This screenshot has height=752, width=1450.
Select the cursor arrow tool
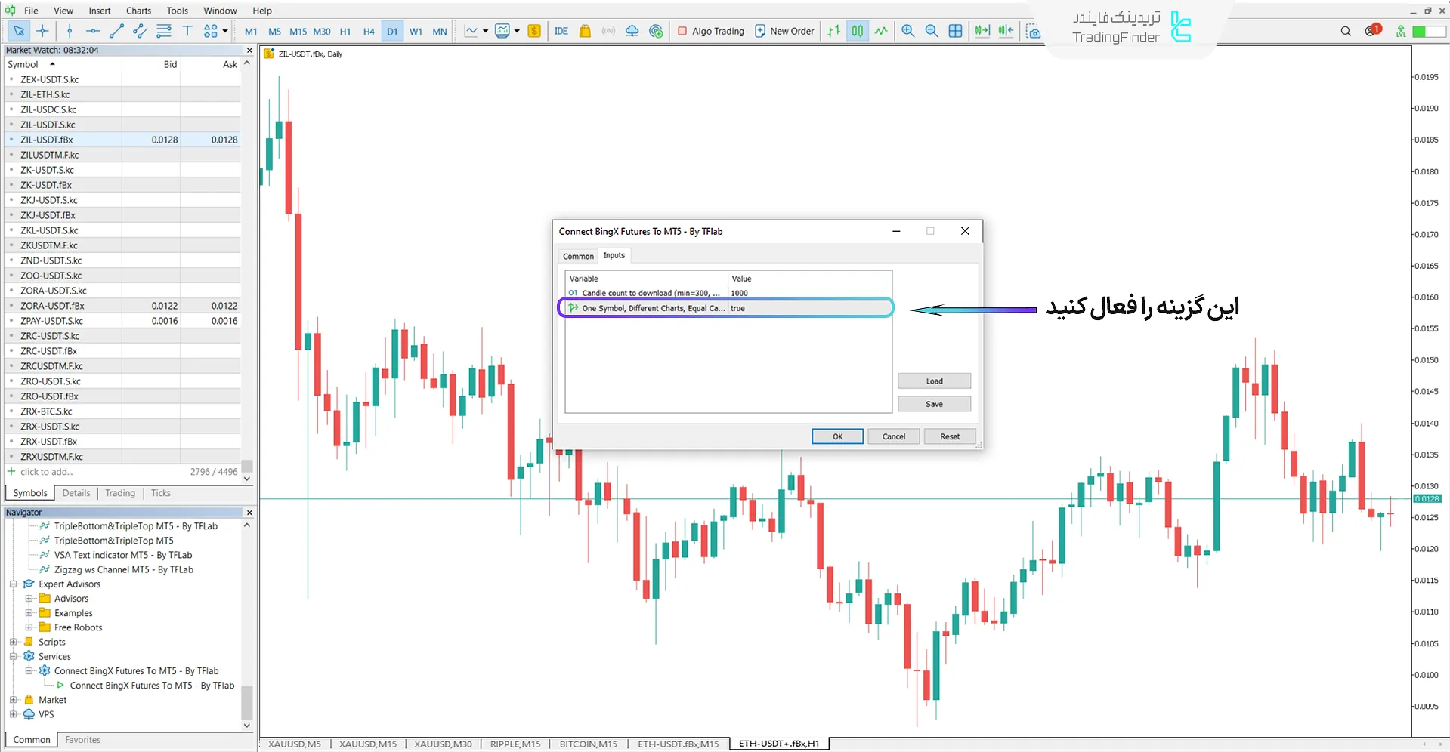[x=19, y=31]
